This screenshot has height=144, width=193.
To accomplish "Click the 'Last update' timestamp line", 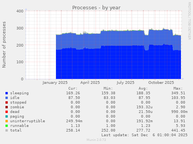I will 144,135.
